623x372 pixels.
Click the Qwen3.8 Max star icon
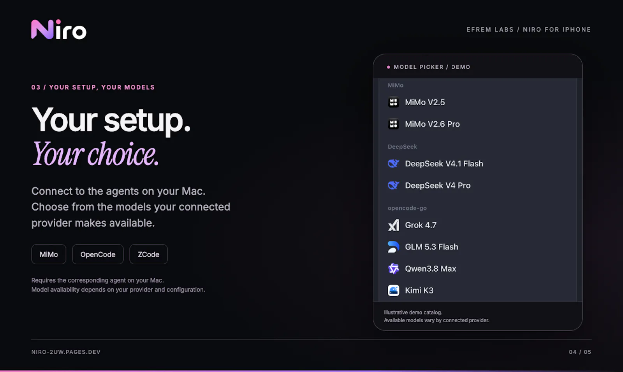(x=394, y=269)
